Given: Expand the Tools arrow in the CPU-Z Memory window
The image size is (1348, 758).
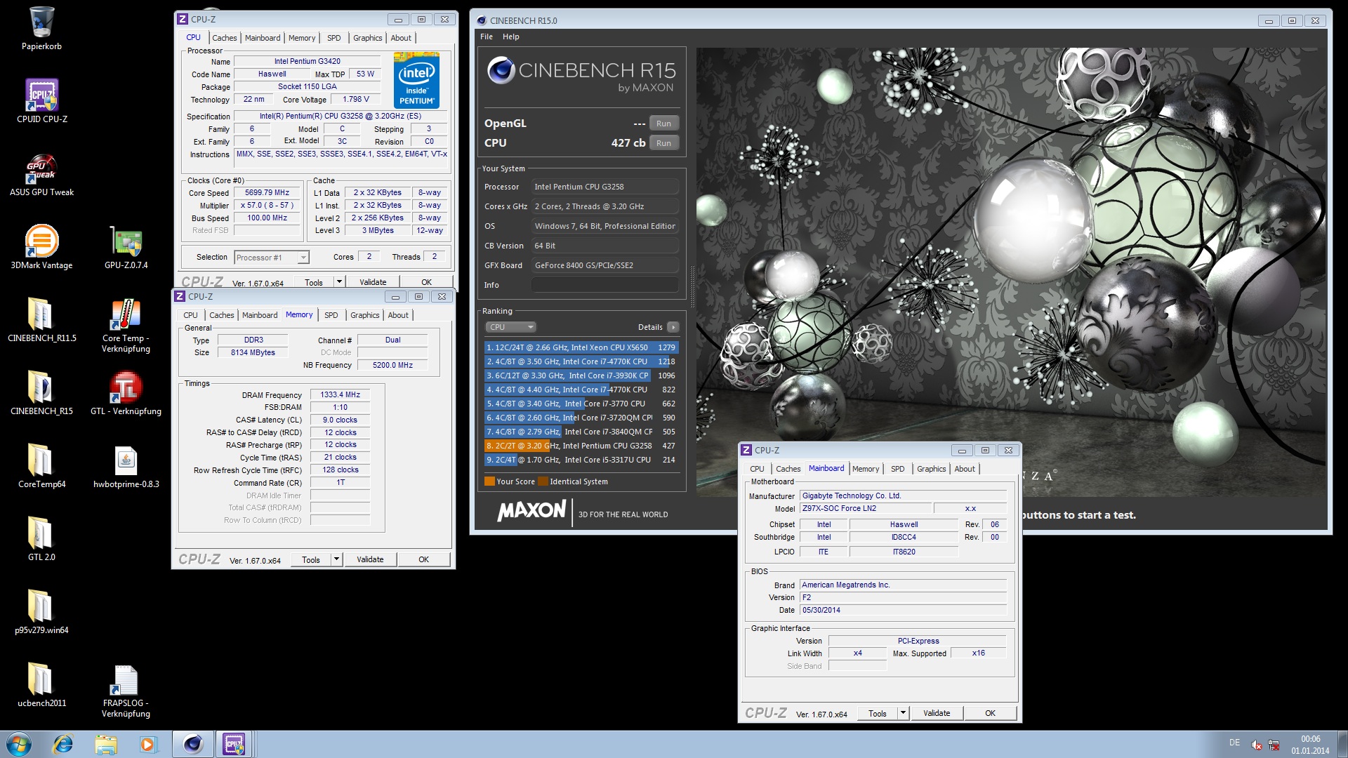Looking at the screenshot, I should click(336, 559).
